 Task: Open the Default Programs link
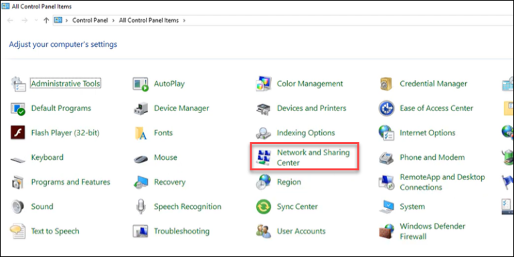(61, 108)
